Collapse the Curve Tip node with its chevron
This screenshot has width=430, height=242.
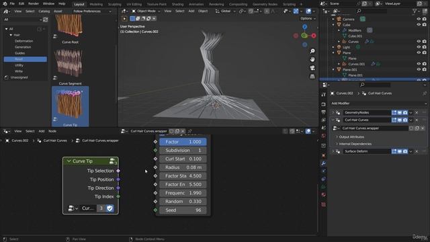point(69,161)
